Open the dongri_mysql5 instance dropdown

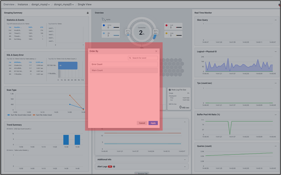pos(64,4)
